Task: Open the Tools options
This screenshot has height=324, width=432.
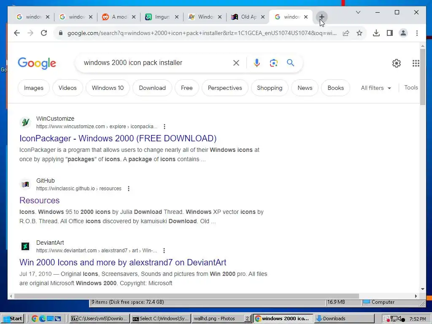Action: [411, 88]
